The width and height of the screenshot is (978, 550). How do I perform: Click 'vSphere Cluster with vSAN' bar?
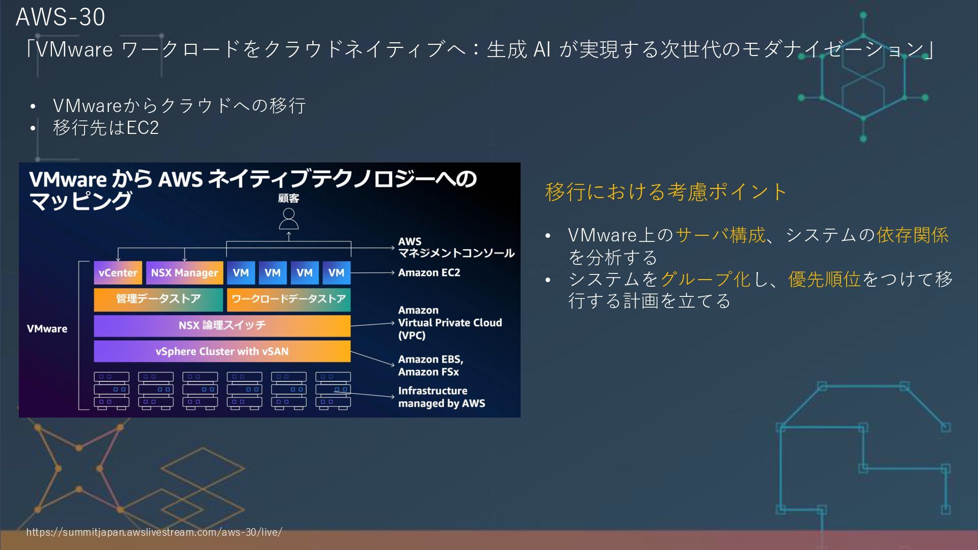click(222, 351)
